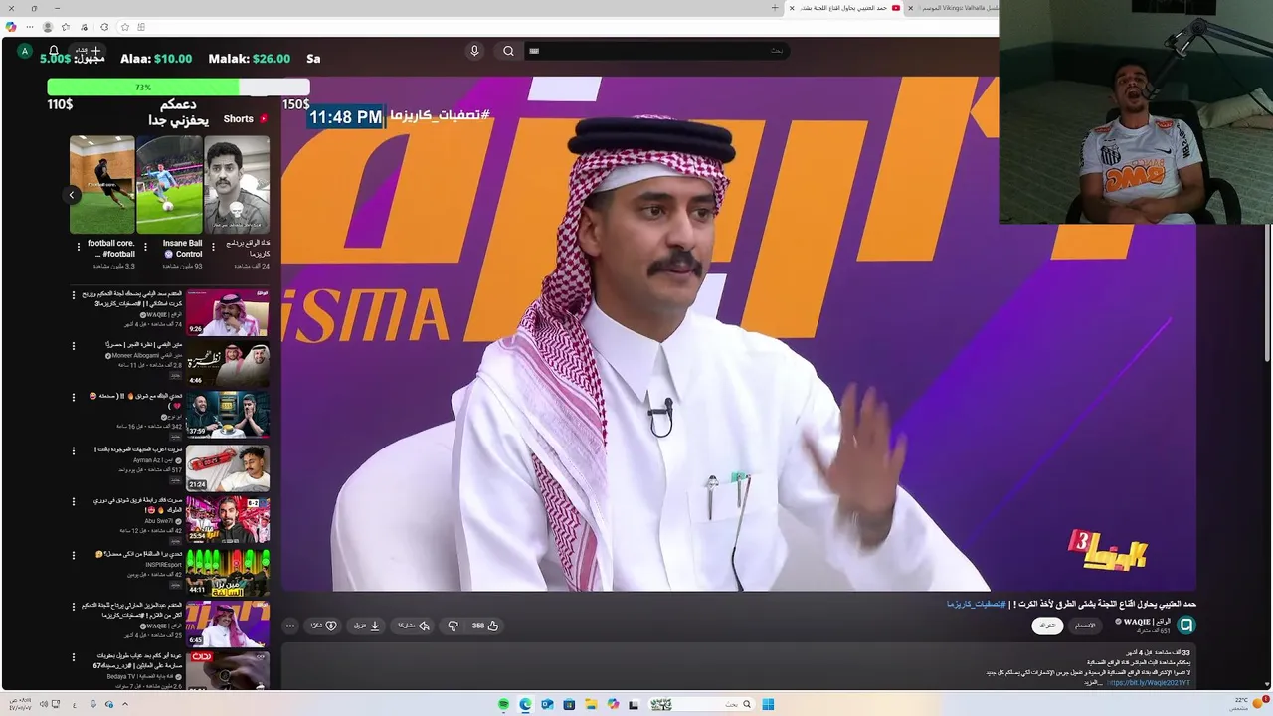Open the Edge profile avatar
1273x716 pixels.
(x=47, y=27)
